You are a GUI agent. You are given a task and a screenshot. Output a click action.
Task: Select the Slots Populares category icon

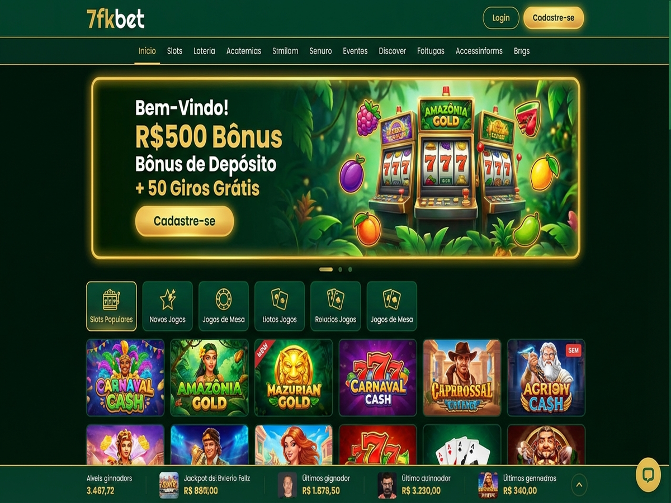tap(111, 306)
